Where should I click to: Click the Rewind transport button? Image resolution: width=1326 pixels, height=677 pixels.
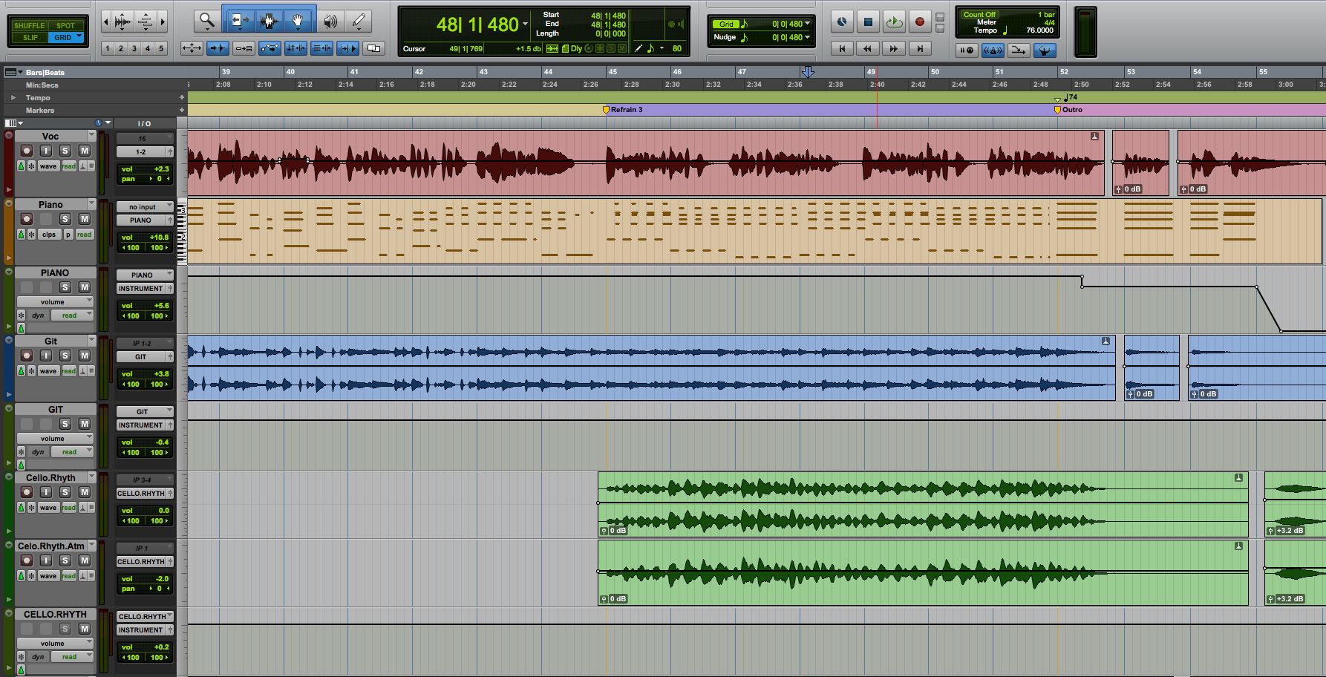(x=867, y=48)
